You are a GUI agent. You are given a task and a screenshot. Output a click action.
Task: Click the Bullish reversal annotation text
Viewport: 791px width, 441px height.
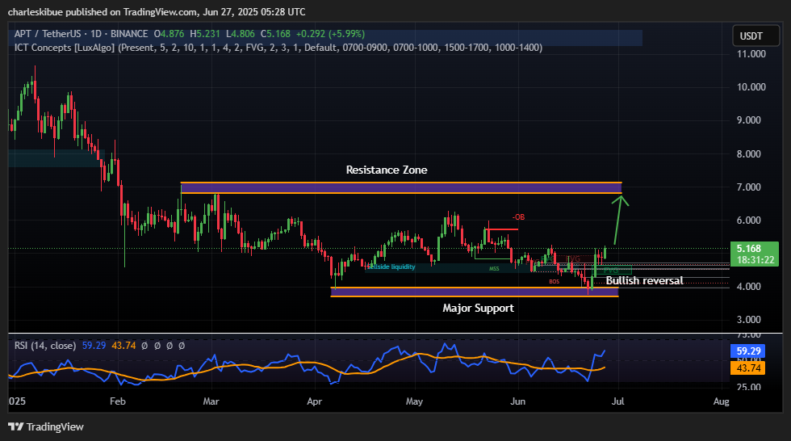644,280
